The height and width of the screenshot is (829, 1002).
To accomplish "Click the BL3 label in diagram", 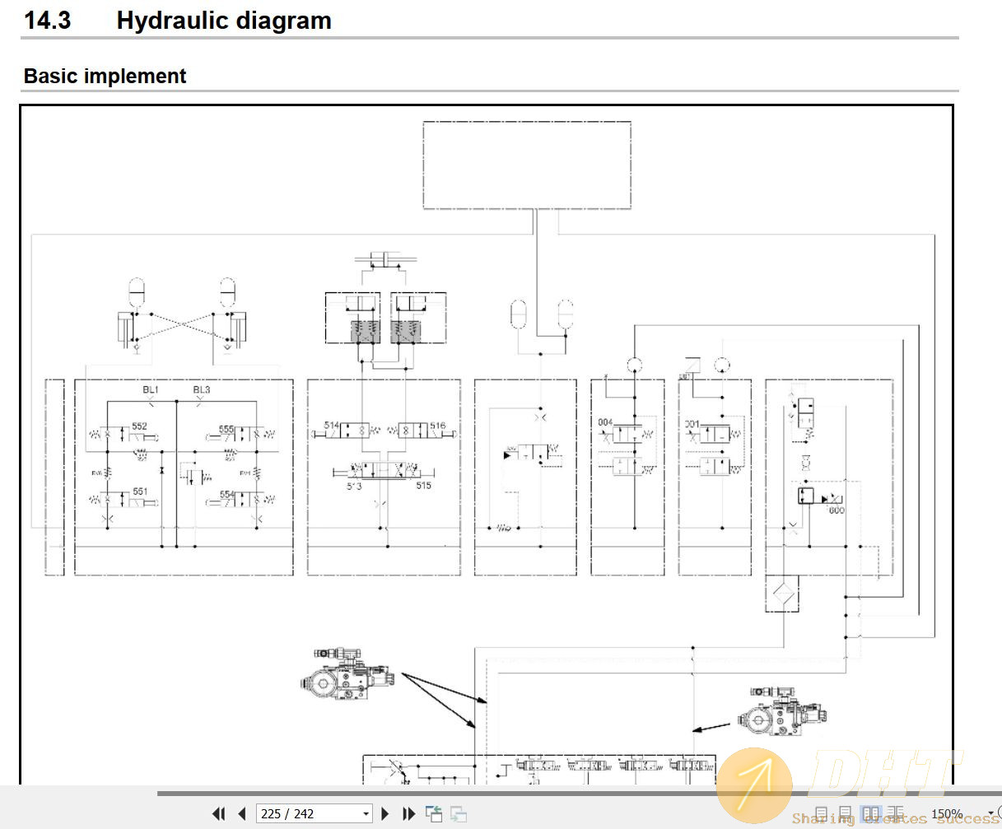I will (202, 390).
